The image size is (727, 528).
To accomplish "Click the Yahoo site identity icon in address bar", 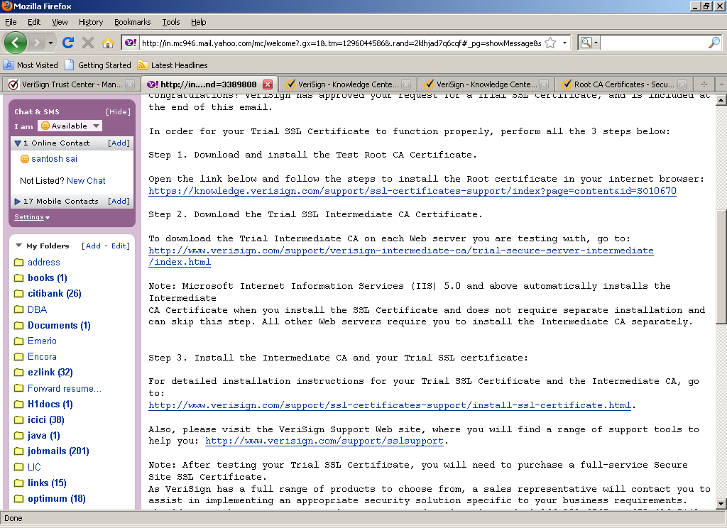I will (x=131, y=43).
